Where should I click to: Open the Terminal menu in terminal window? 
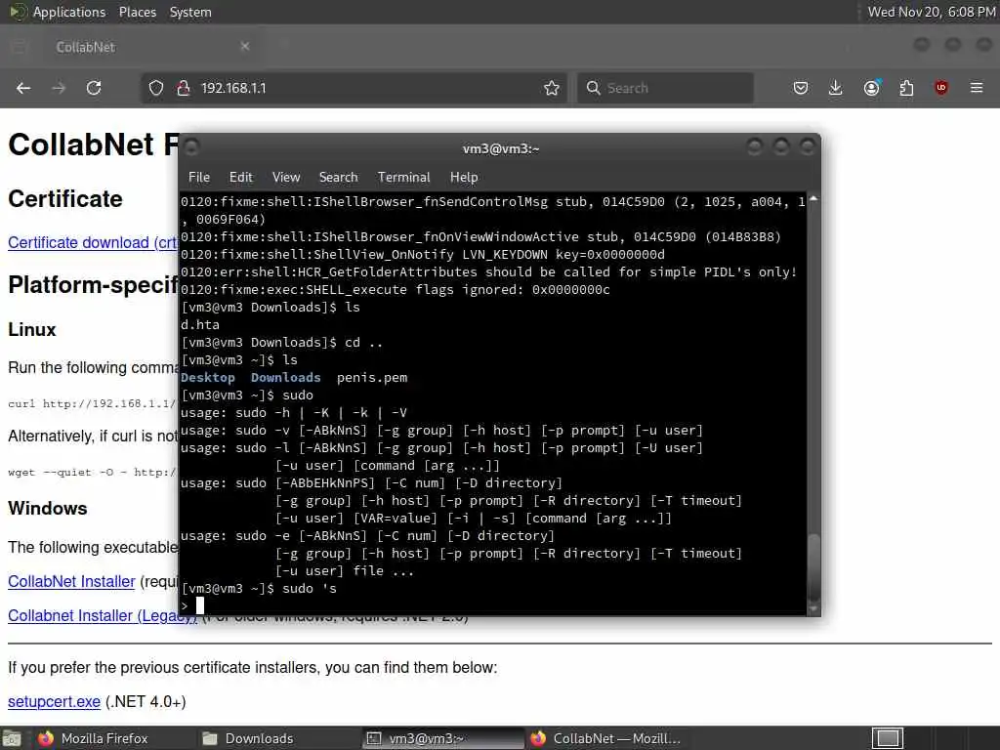pyautogui.click(x=403, y=178)
